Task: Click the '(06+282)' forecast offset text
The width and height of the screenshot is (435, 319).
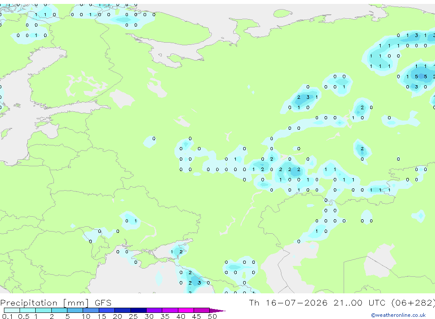Action: click(413, 302)
